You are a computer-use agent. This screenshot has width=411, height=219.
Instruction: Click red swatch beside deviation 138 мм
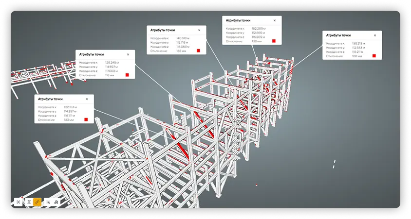coord(274,41)
